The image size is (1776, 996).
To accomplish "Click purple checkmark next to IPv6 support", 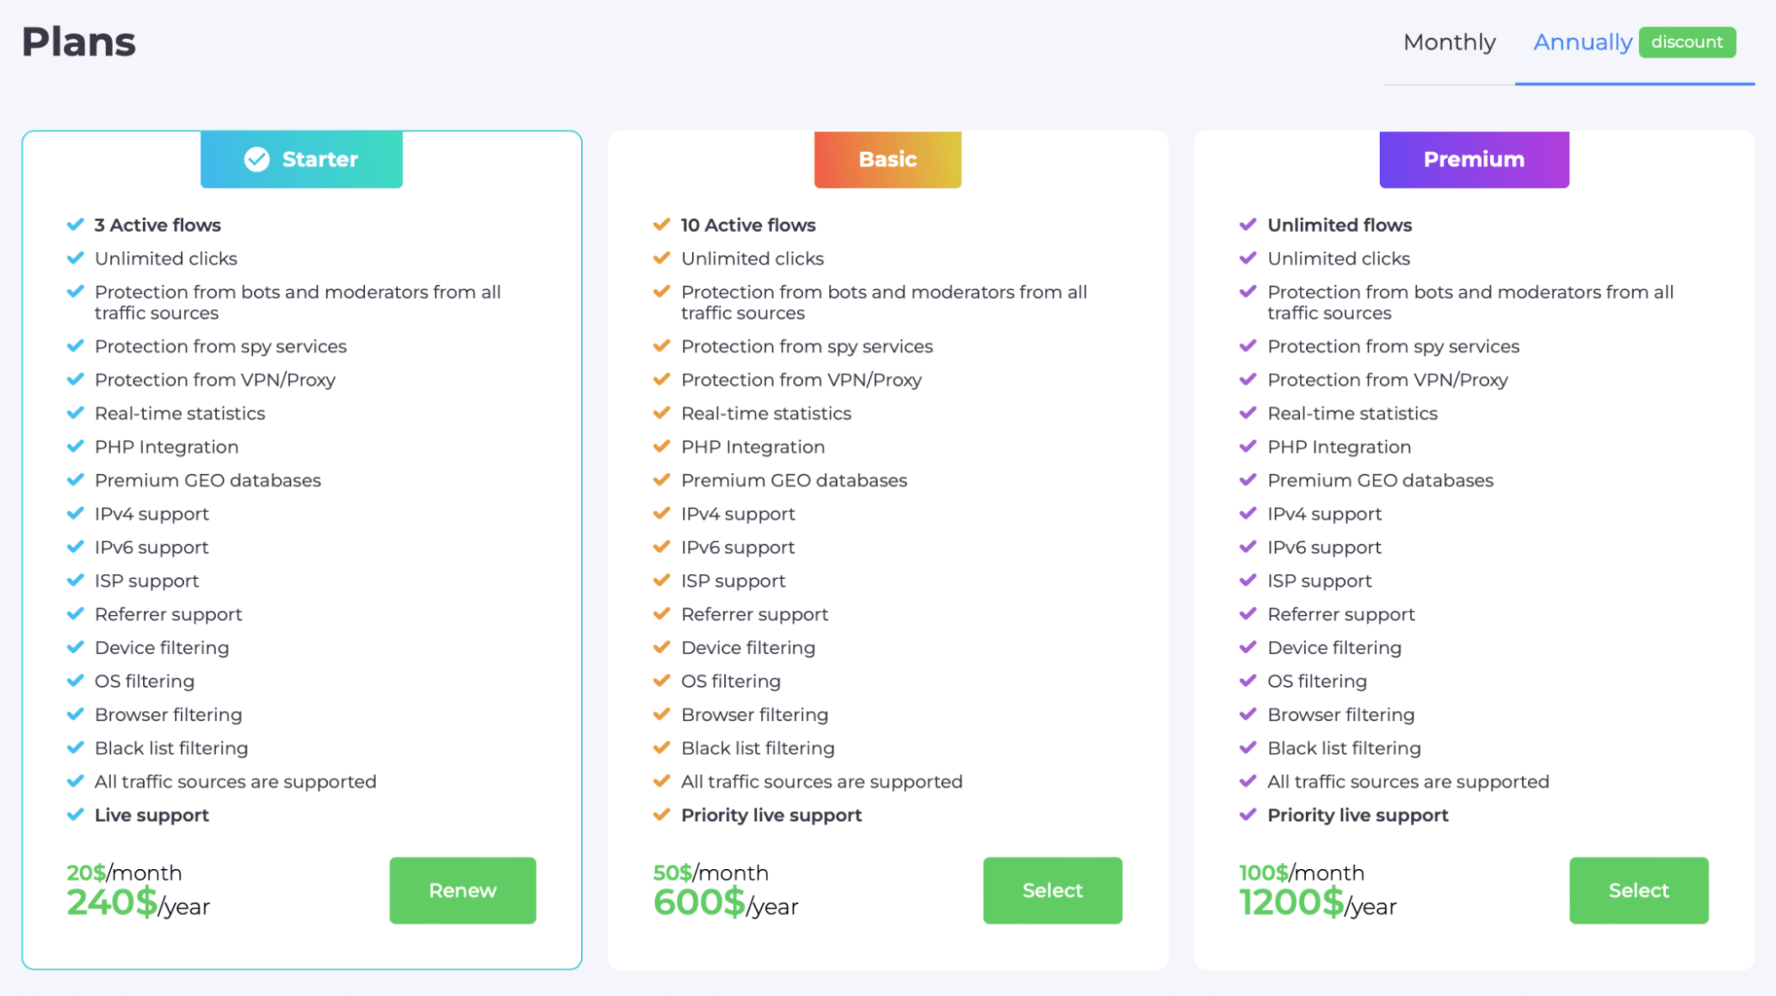I will point(1247,547).
